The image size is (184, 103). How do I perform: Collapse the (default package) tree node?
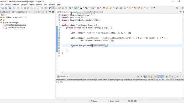pyautogui.click(x=1, y=23)
